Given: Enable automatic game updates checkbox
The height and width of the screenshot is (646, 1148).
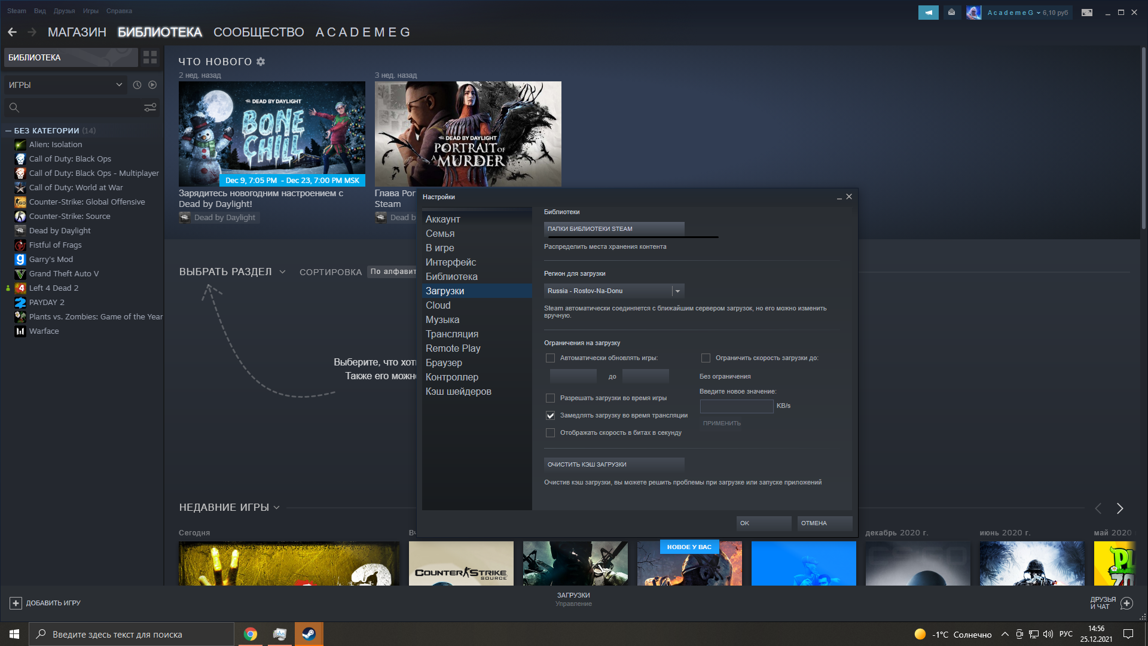Looking at the screenshot, I should click(550, 358).
